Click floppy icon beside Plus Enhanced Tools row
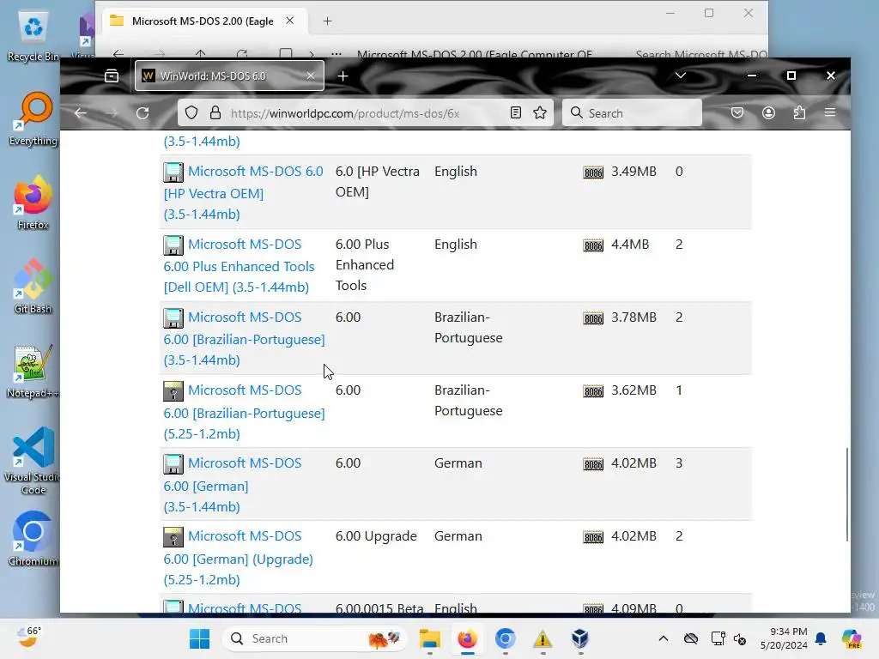This screenshot has width=879, height=659. pyautogui.click(x=173, y=245)
